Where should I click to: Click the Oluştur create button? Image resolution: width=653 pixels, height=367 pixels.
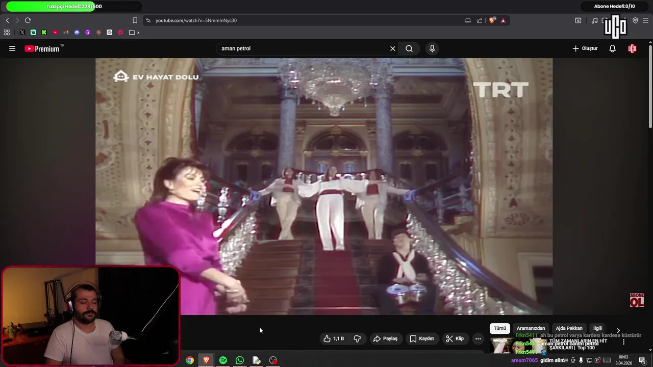[x=585, y=48]
